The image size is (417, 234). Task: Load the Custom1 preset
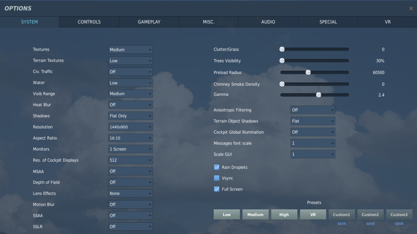342,214
